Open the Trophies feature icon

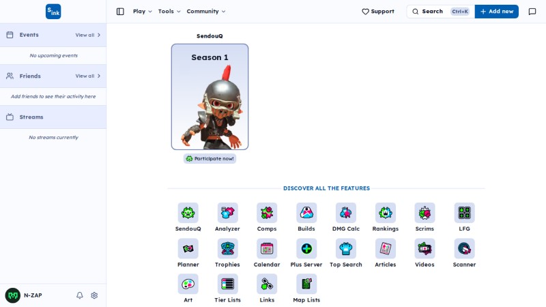[227, 248]
